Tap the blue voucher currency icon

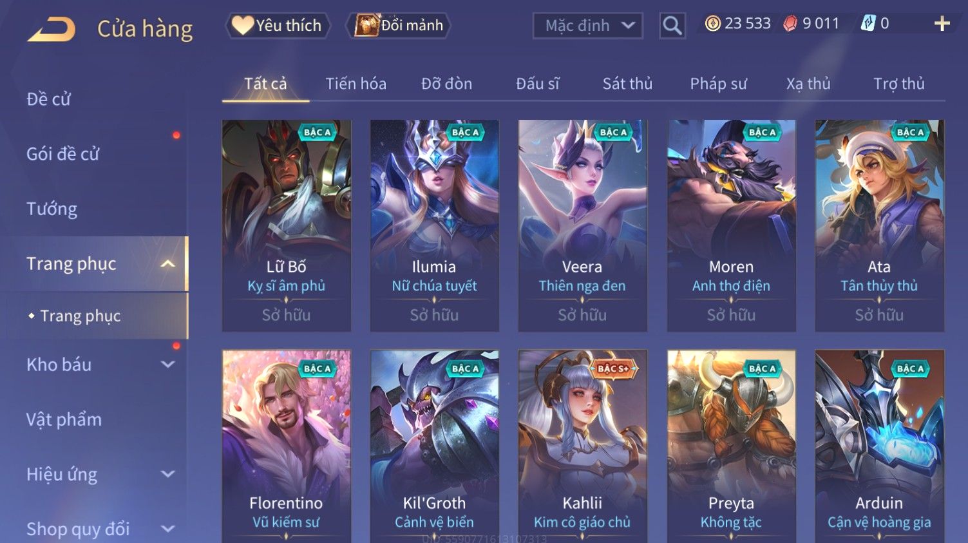point(868,24)
